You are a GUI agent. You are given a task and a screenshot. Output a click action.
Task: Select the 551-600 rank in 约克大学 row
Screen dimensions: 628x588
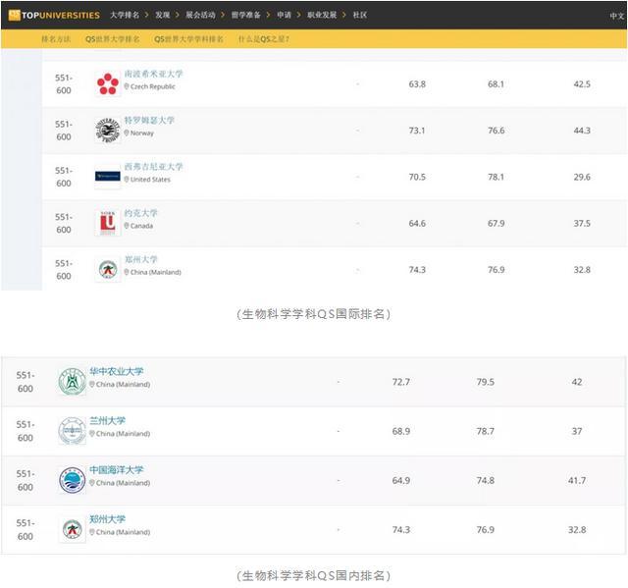pyautogui.click(x=64, y=223)
